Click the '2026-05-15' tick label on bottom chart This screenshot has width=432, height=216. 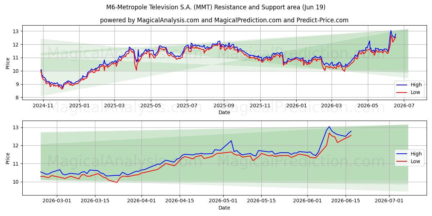(x=262, y=201)
